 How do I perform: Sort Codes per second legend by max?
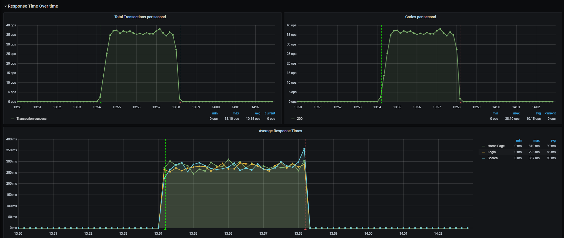pos(516,113)
